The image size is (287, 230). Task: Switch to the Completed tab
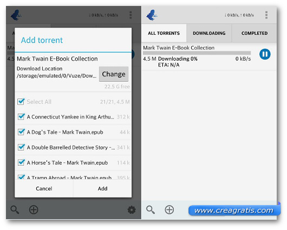[255, 33]
